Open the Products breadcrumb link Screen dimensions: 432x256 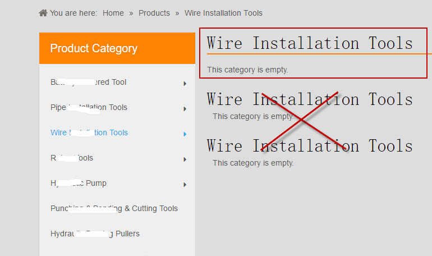[154, 13]
